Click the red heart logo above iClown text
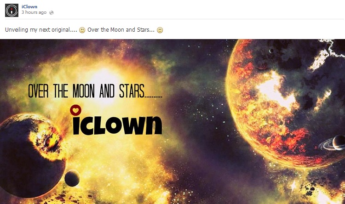The image size is (345, 204). point(76,110)
